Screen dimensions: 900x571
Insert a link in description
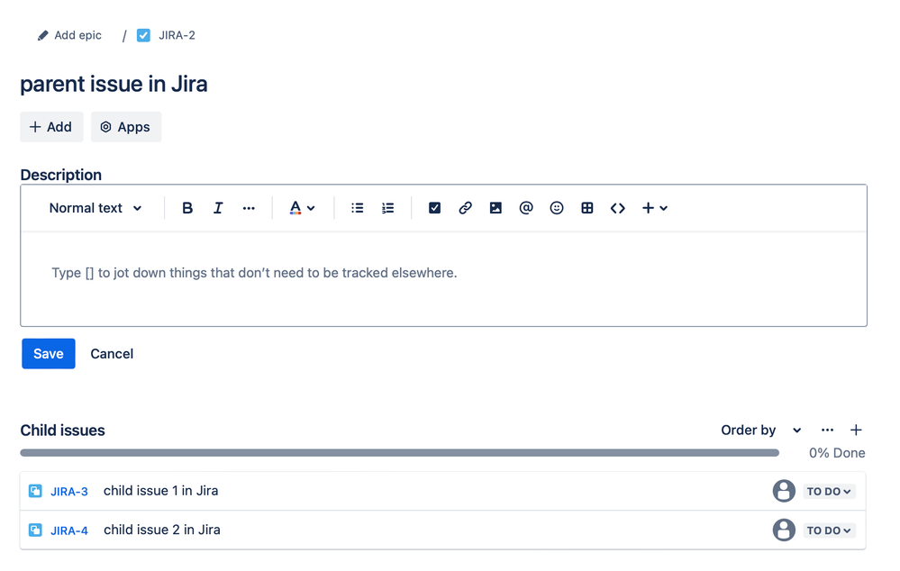pos(465,208)
